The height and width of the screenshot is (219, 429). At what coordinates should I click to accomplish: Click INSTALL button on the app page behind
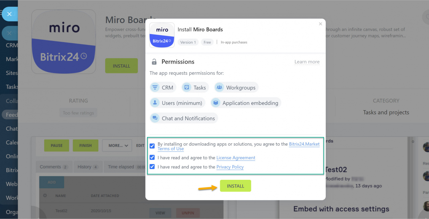point(121,66)
